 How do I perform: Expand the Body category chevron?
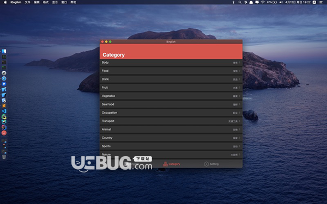click(240, 63)
